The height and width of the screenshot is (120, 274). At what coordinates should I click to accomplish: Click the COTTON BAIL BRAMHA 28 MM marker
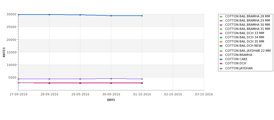[221, 17]
